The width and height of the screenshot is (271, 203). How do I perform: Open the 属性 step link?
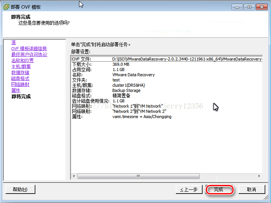16,90
